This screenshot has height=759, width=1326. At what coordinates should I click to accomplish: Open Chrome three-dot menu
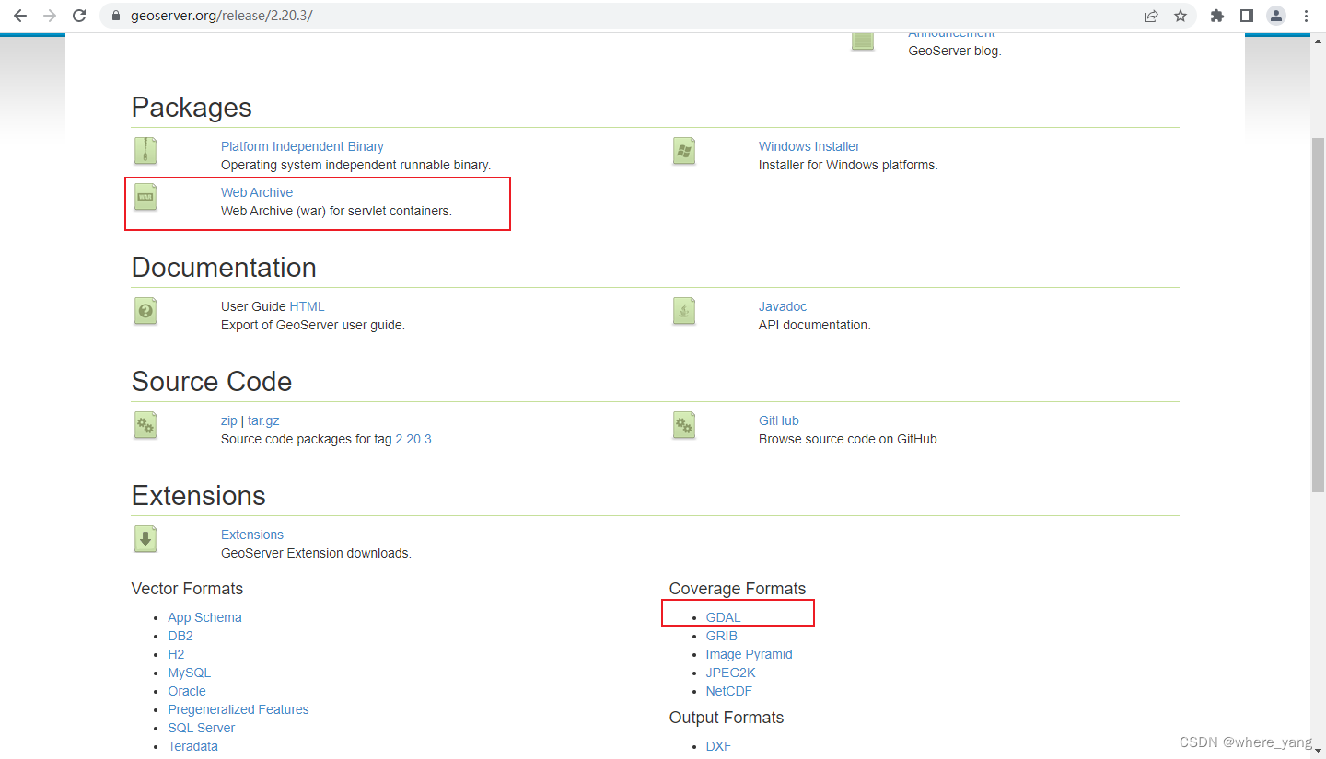tap(1306, 16)
